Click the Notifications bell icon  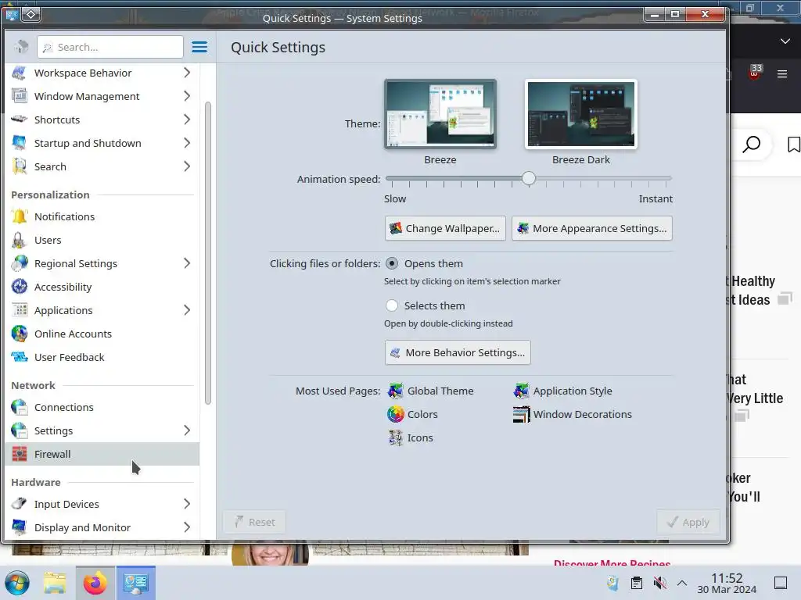point(20,216)
